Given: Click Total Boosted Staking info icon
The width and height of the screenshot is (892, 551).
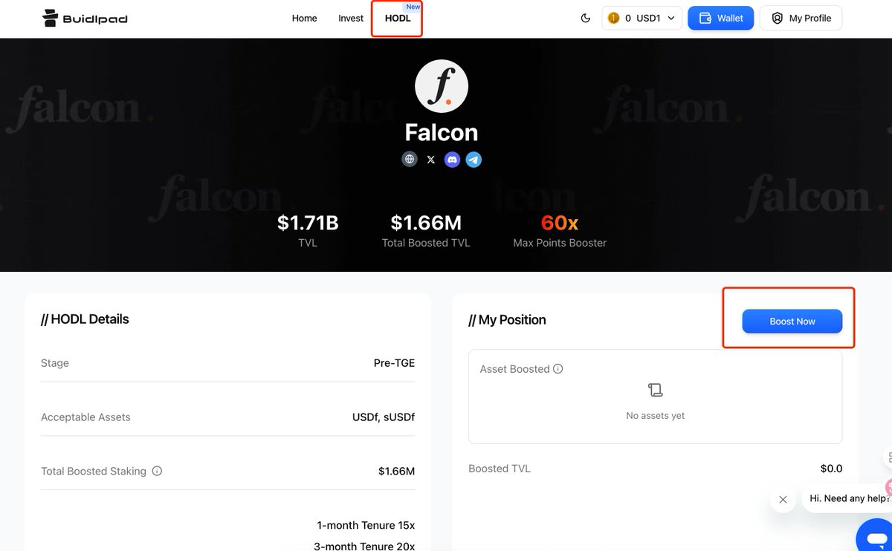Looking at the screenshot, I should 157,471.
